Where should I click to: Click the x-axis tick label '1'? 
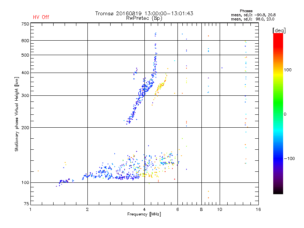tap(30, 209)
